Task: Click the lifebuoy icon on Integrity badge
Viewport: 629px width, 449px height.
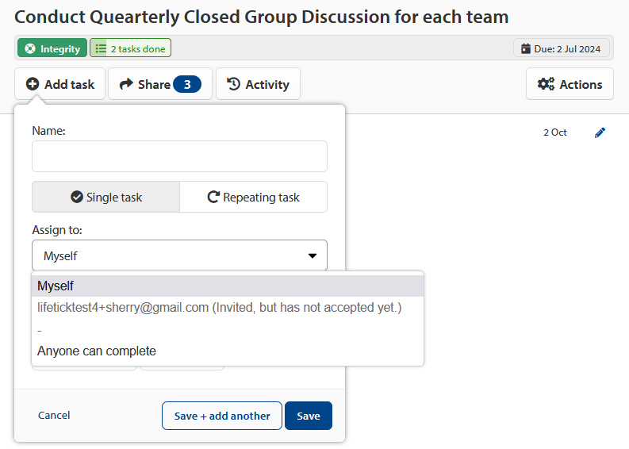Action: pos(30,48)
